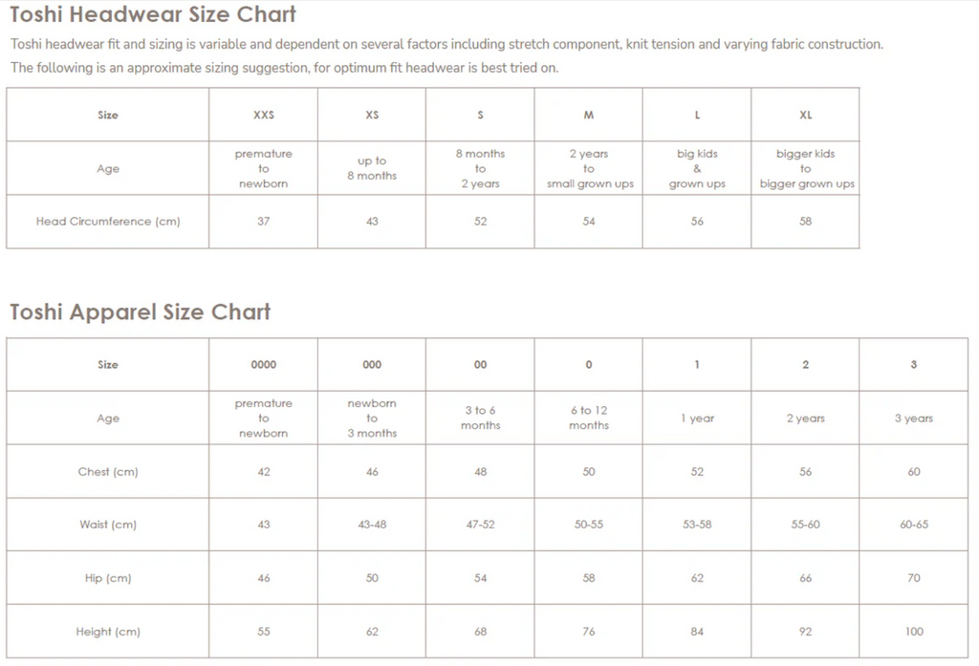
Task: Click the 'bigger kids to bigger grown ups' cell
Action: coord(805,168)
